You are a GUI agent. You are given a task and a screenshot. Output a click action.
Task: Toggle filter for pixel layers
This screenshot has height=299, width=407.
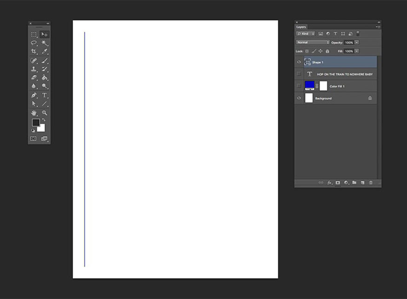321,34
